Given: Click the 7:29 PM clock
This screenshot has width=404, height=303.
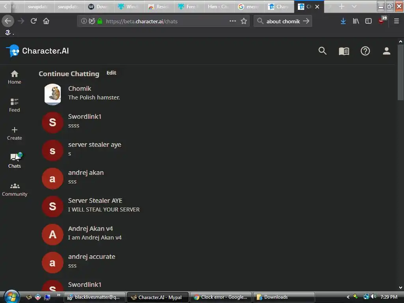Looking at the screenshot, I should pyautogui.click(x=389, y=297).
